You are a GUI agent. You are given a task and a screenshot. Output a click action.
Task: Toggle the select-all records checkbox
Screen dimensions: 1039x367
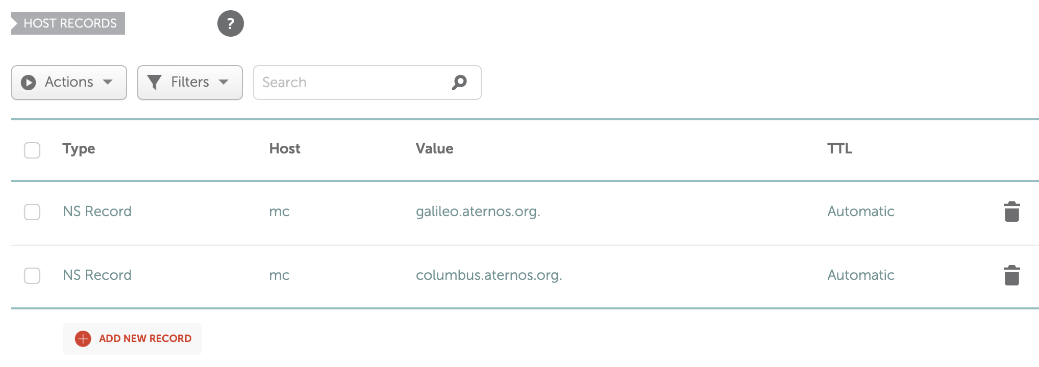(x=32, y=150)
